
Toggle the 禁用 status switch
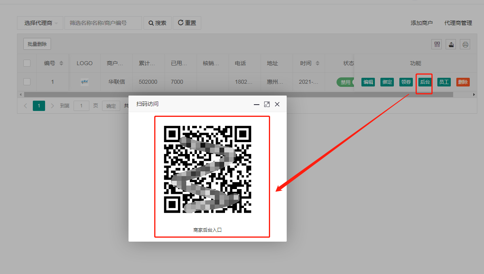(345, 82)
